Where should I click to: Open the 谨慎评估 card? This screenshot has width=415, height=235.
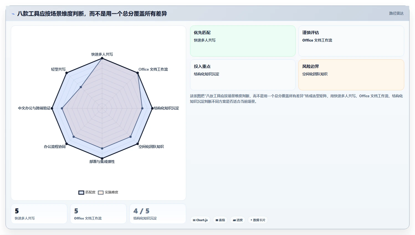pyautogui.click(x=351, y=41)
